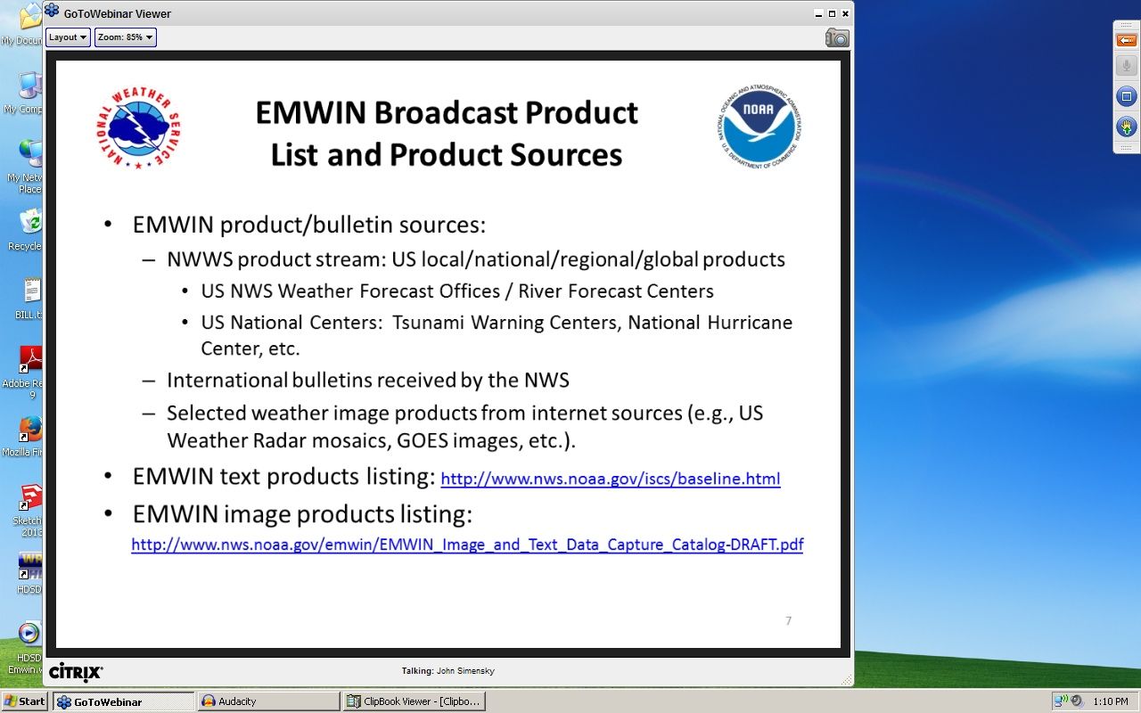Click the slide number 7
Screen dimensions: 1141x713
(x=788, y=621)
